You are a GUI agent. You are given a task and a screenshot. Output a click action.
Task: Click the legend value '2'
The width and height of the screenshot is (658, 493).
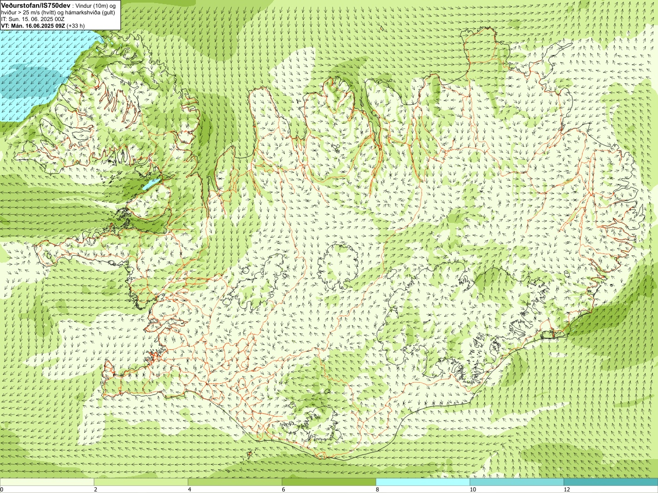click(96, 489)
